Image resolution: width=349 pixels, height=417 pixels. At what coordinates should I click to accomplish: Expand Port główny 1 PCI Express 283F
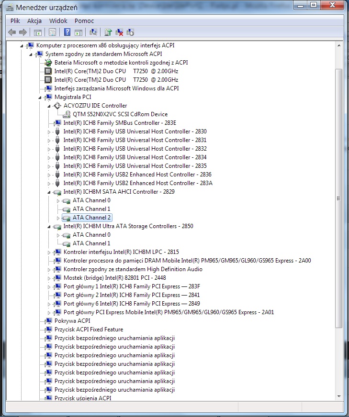[x=49, y=287]
